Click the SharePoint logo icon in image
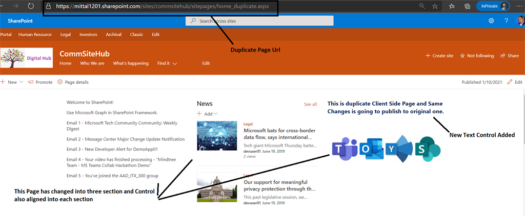525x216 pixels. tap(428, 149)
